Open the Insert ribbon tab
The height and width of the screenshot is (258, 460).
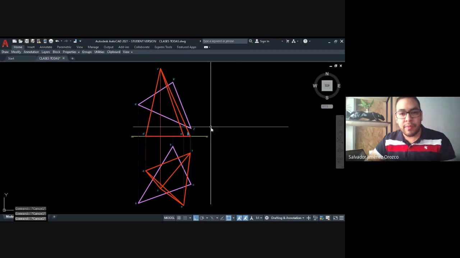(x=31, y=47)
